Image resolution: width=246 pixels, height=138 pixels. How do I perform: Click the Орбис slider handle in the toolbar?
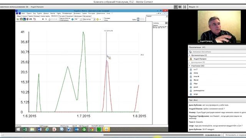[138, 19]
